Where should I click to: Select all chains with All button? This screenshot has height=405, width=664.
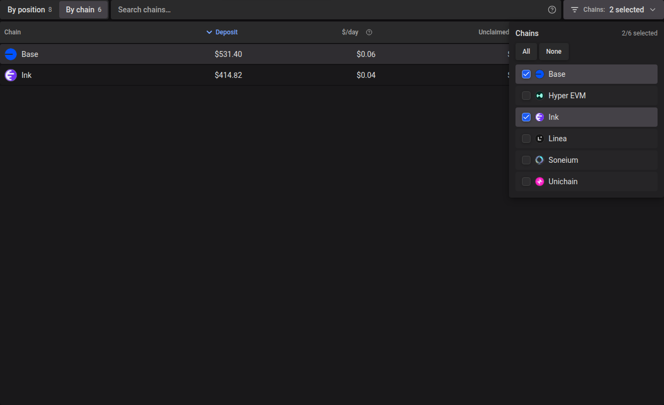(526, 52)
